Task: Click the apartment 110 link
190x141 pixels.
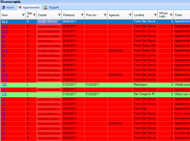Action: [4, 94]
